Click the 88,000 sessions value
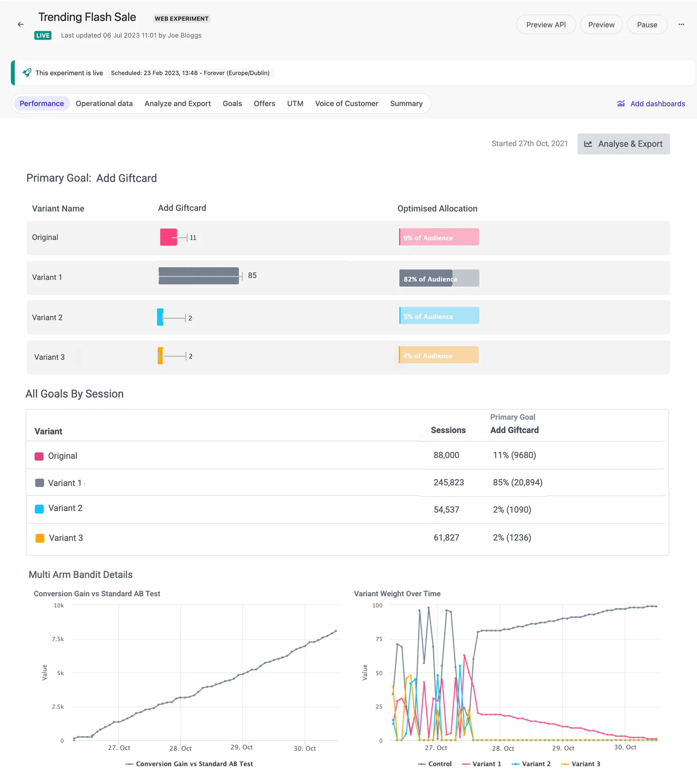 pyautogui.click(x=446, y=455)
